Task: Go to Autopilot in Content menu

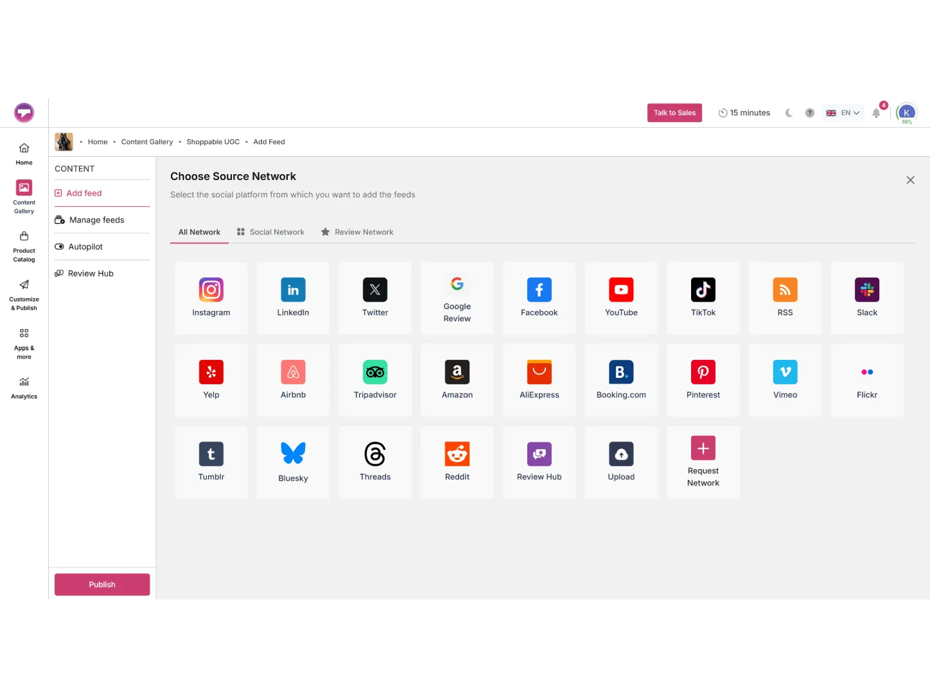Action: pos(102,247)
